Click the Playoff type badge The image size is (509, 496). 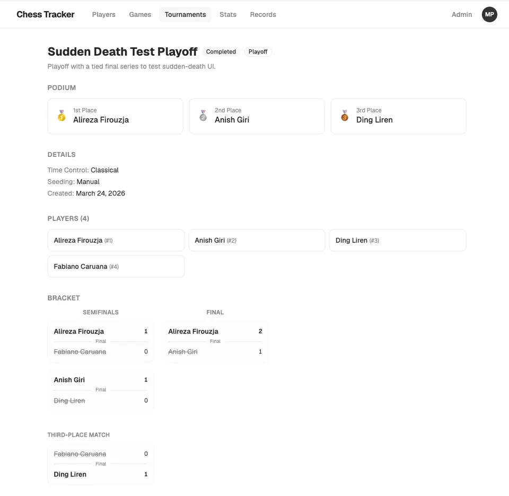(x=258, y=51)
